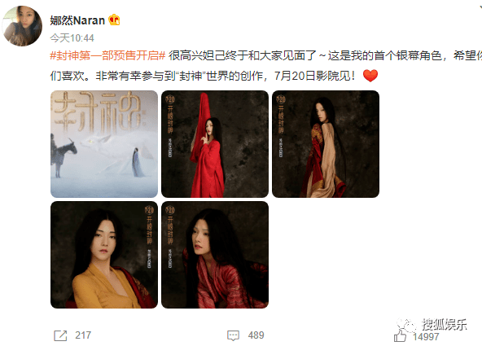This screenshot has width=482, height=346.
Task: Click the gold crown VIP badge
Action: pos(114,20)
